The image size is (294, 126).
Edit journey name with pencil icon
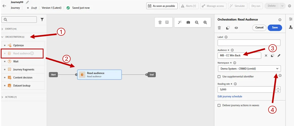[27, 2]
